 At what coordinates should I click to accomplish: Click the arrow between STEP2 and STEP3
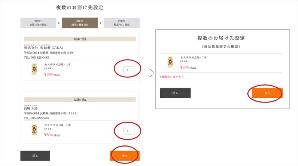[101, 23]
